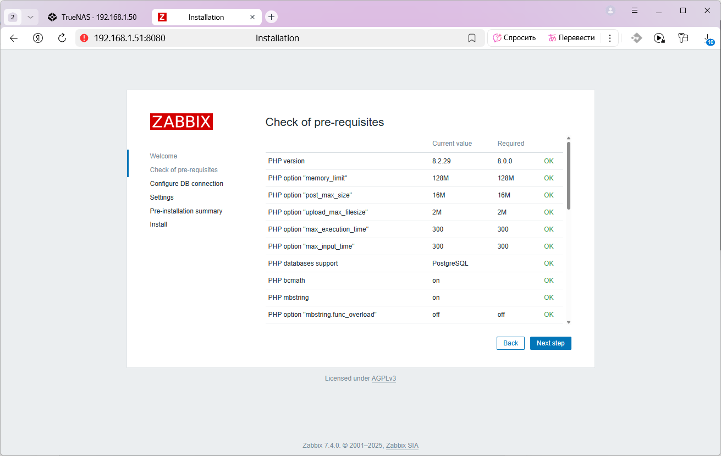The height and width of the screenshot is (456, 721).
Task: Click the pre-requisites table scrollbar thumb
Action: tap(569, 175)
